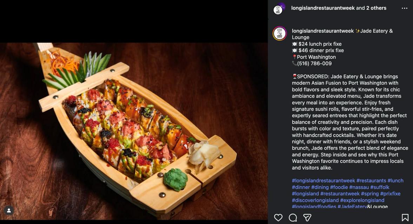Click the sushi boat photo
Image resolution: width=413 pixels, height=224 pixels.
133,130
